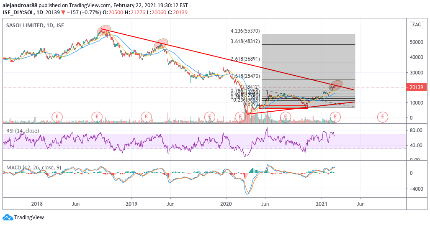Select the 3.618(48312) Fibonacci level label
Viewport: 430px width, 225px height.
[245, 41]
